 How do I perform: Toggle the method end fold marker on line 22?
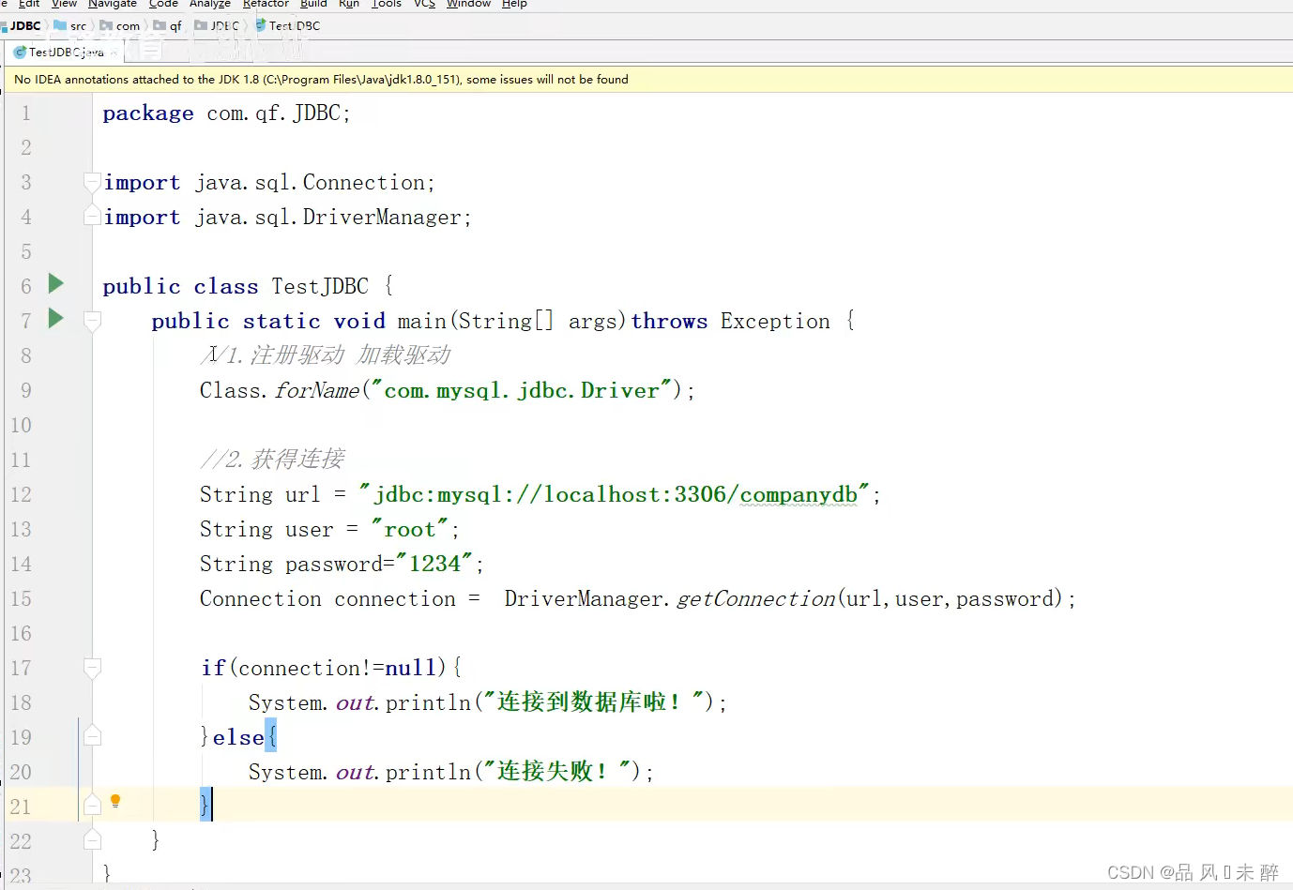92,839
